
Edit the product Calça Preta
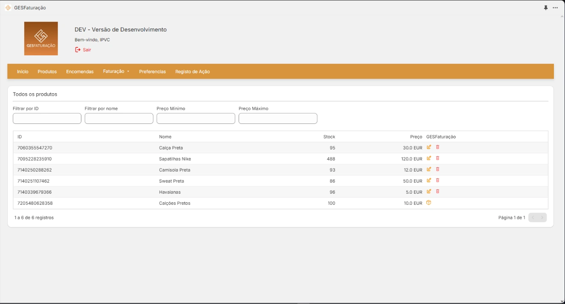430,147
